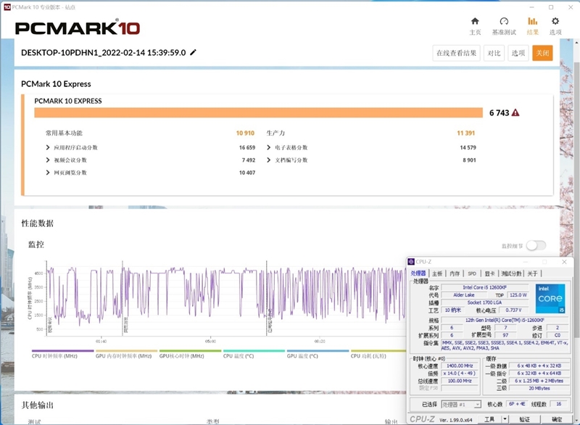This screenshot has width=580, height=425.
Task: Expand the spreadsheets score (电子表格分数) row
Action: coord(268,147)
